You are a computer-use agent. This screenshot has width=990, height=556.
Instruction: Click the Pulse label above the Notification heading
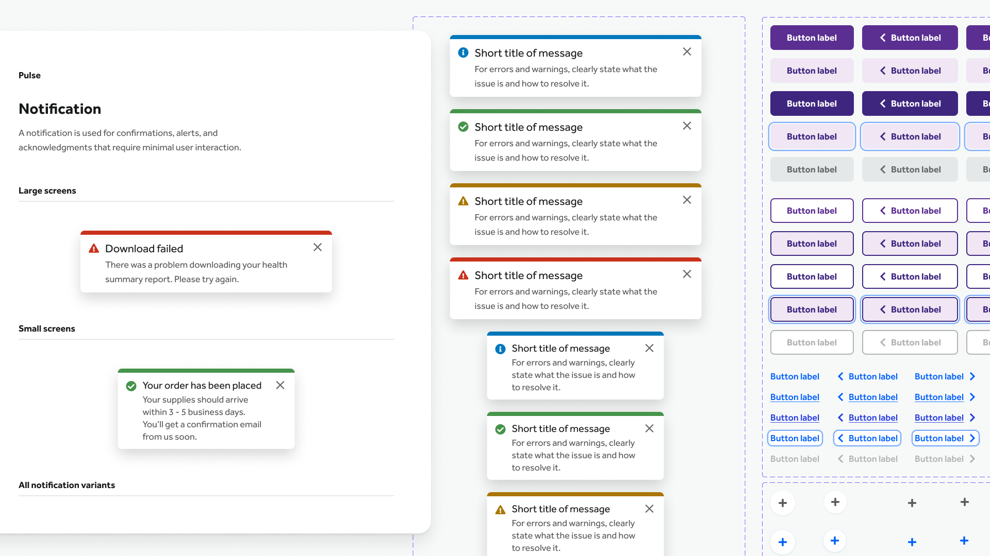click(x=29, y=75)
